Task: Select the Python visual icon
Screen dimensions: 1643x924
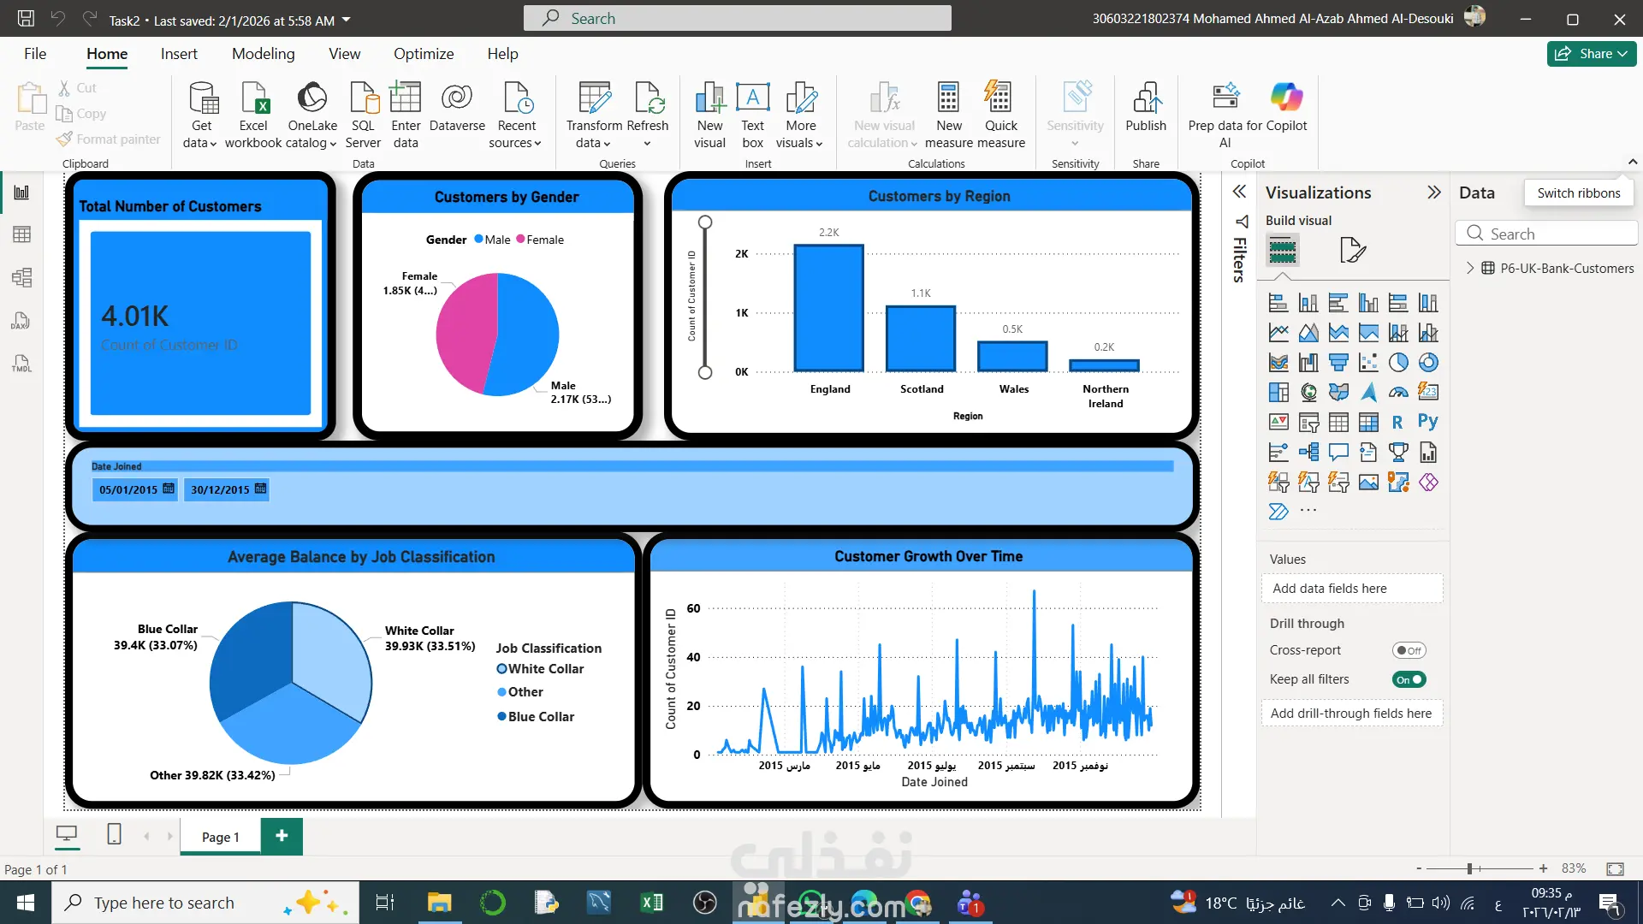Action: (1427, 422)
